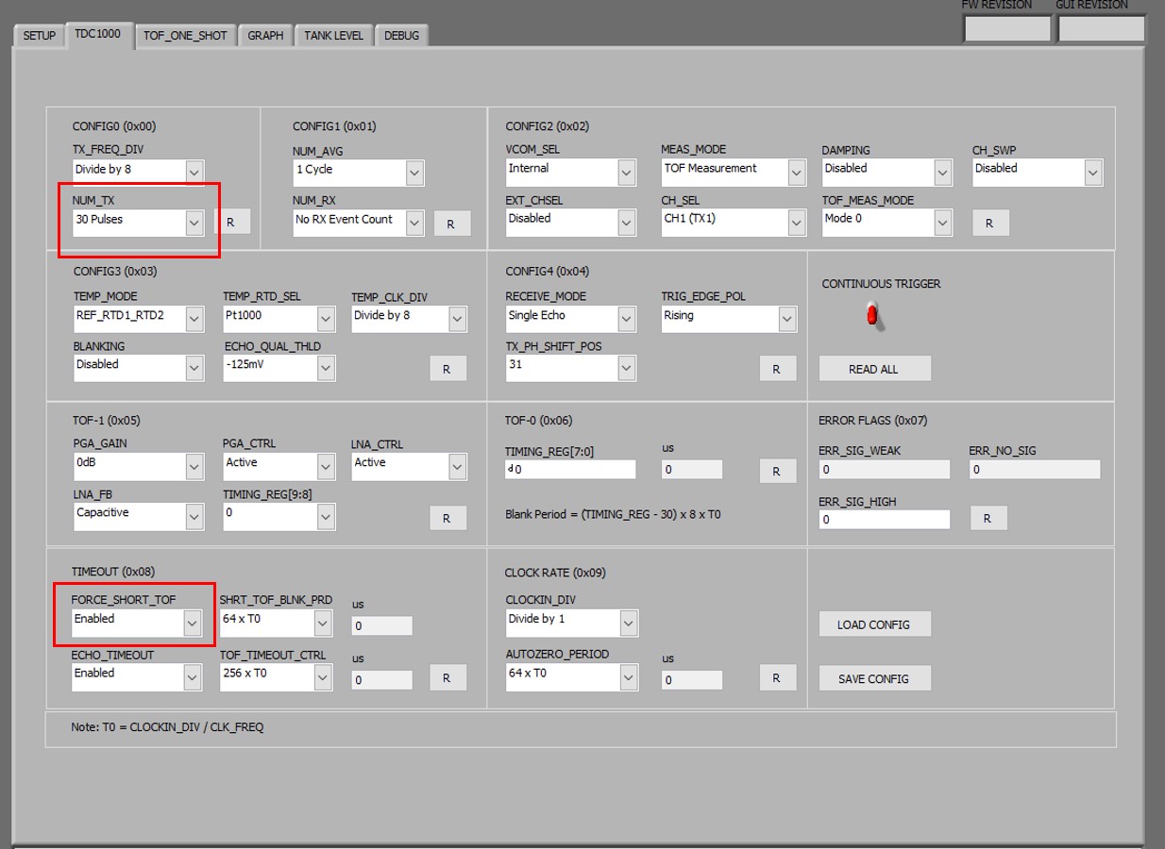Screen dimensions: 1165x849
Task: Click the FW REVISION field
Action: tap(1006, 29)
